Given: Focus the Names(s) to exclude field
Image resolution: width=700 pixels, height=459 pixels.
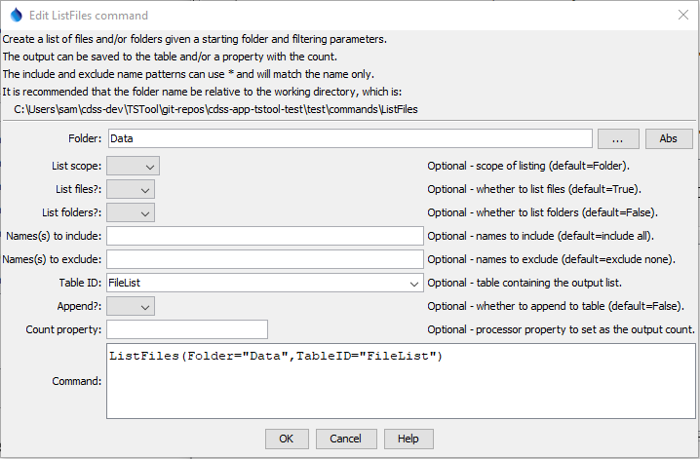Looking at the screenshot, I should [265, 259].
